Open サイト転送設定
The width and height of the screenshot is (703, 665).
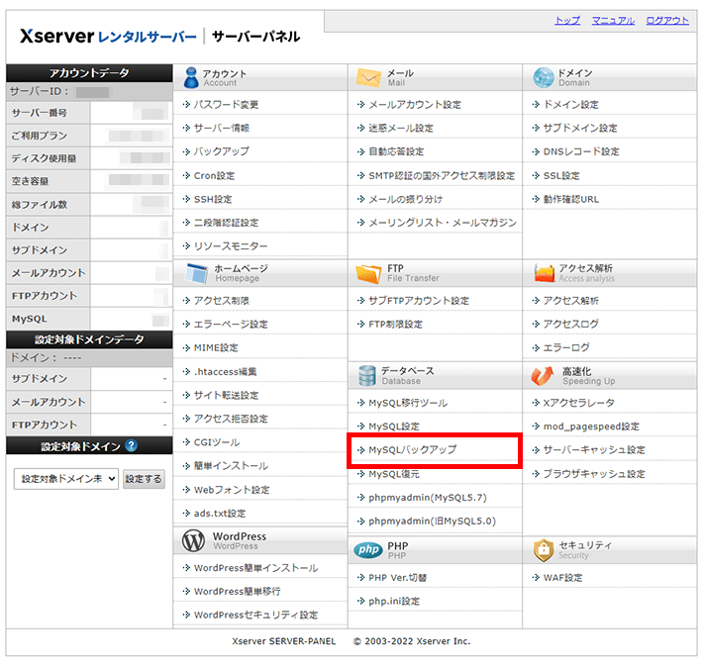[226, 395]
